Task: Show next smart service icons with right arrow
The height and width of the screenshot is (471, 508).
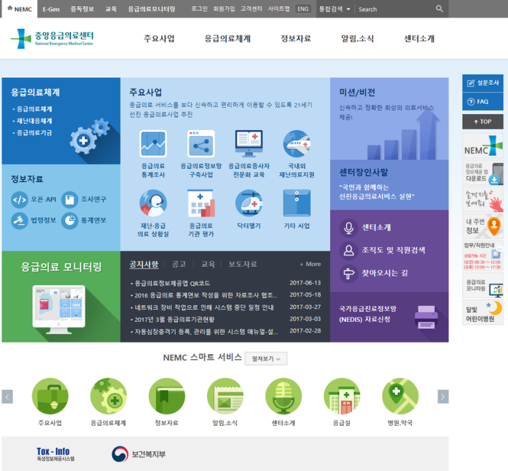Action: (443, 396)
